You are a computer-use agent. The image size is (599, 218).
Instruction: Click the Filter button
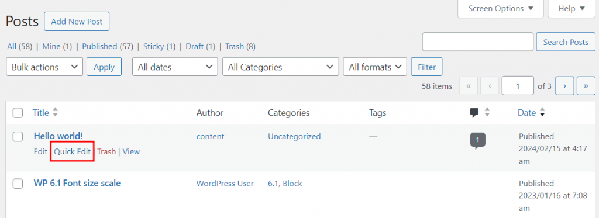[426, 67]
